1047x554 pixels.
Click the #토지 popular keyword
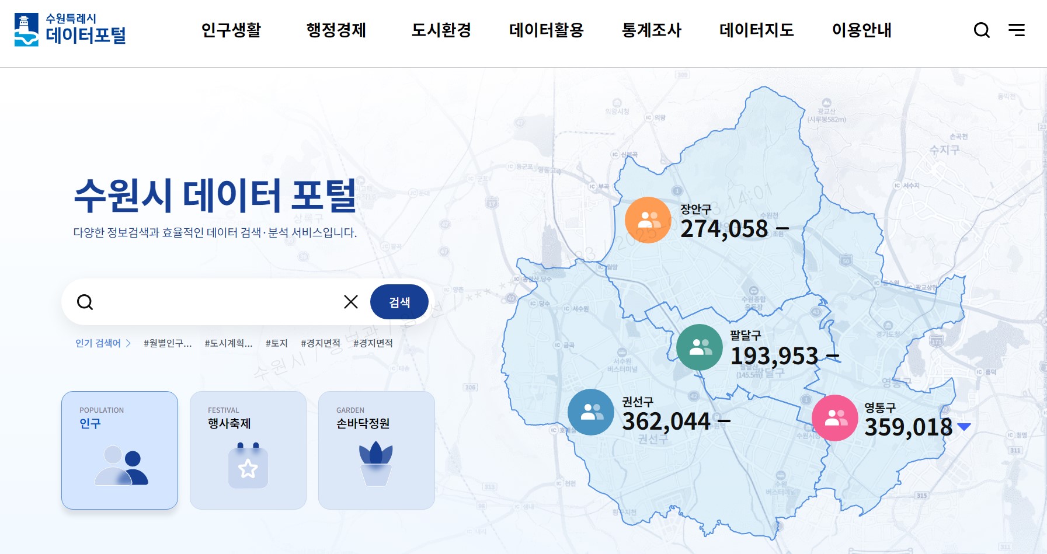coord(277,343)
